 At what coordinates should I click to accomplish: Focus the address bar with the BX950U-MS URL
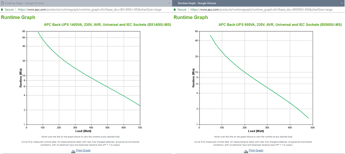click(x=261, y=9)
